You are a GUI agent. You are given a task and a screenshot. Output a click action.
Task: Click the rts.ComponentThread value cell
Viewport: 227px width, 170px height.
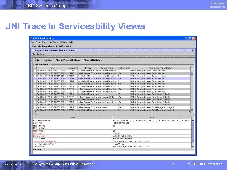(152, 139)
